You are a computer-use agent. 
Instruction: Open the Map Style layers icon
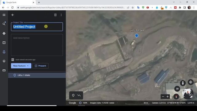coord(4,61)
